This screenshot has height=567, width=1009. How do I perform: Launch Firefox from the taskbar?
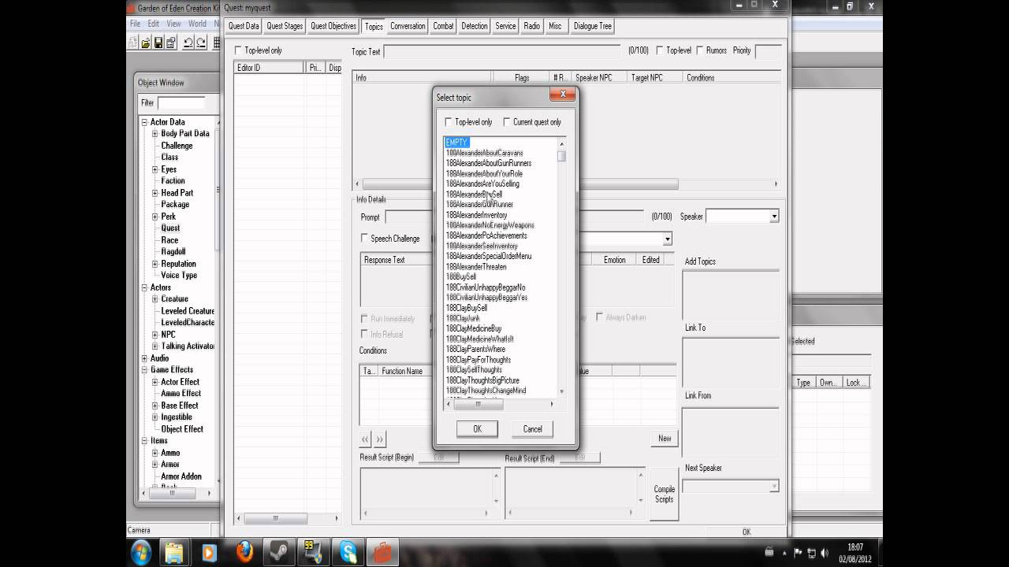(x=244, y=552)
